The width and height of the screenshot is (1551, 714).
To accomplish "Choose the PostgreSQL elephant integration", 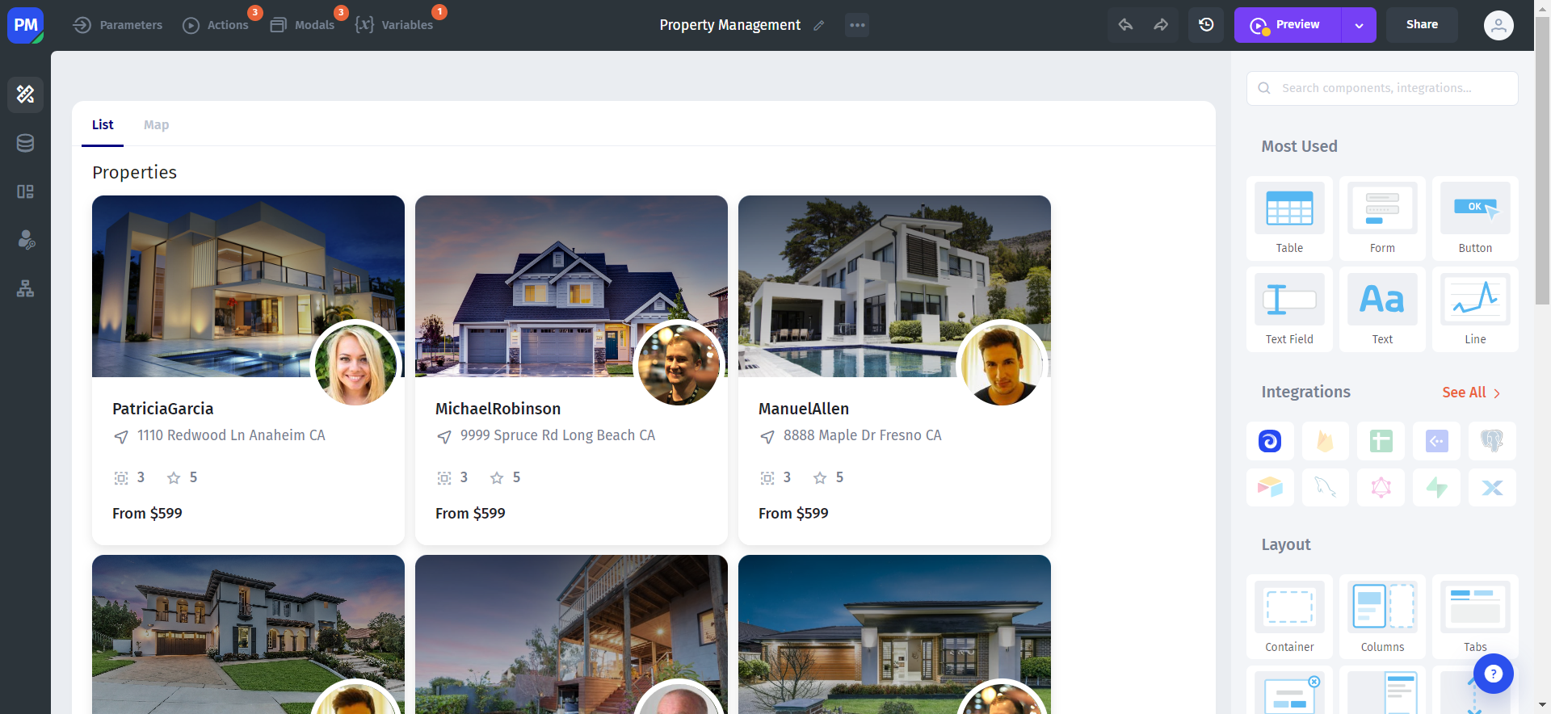I will 1492,441.
